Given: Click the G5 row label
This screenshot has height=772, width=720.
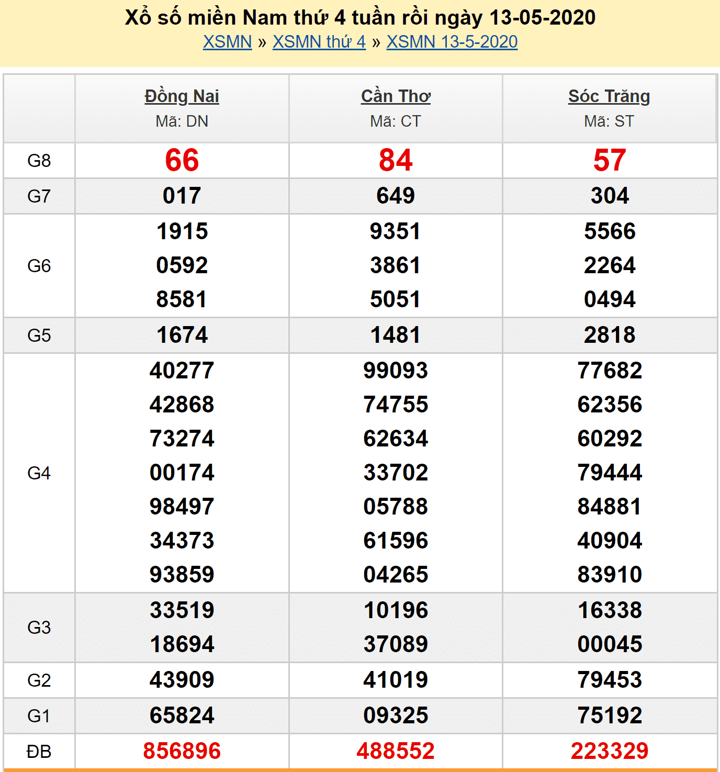Looking at the screenshot, I should point(39,335).
